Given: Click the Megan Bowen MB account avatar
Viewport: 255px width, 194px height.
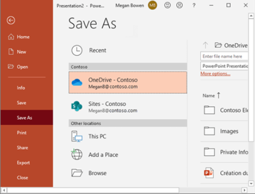Looking at the screenshot, I should click(x=152, y=5).
